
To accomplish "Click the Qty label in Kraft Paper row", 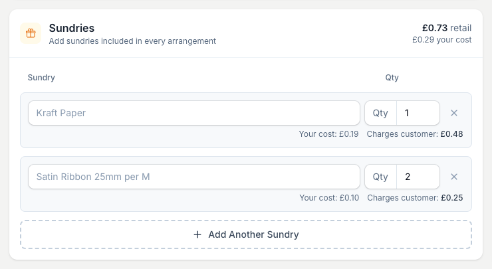I will [380, 113].
